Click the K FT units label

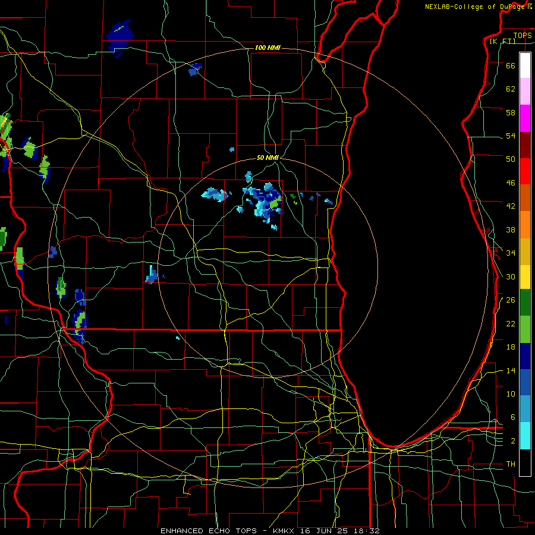[502, 41]
